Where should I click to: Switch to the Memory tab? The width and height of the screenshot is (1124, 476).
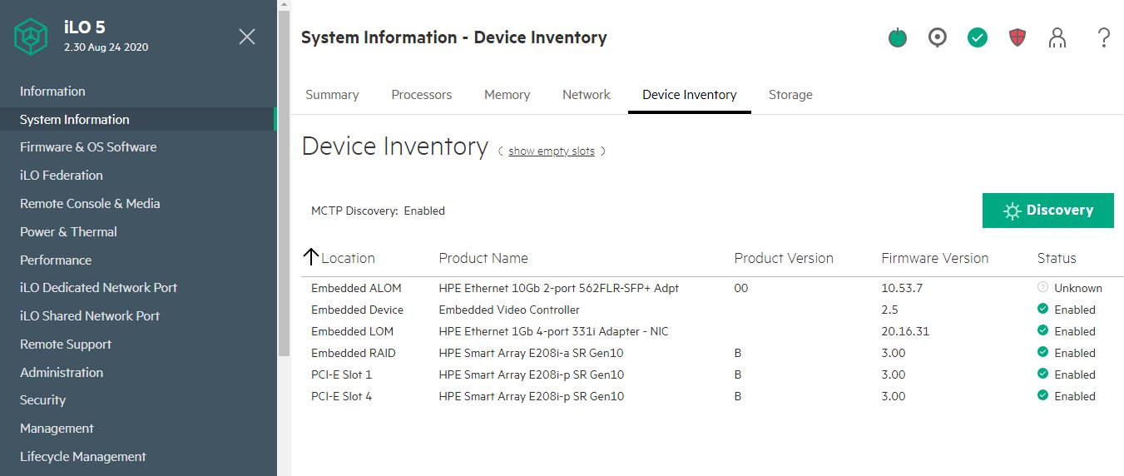click(507, 94)
